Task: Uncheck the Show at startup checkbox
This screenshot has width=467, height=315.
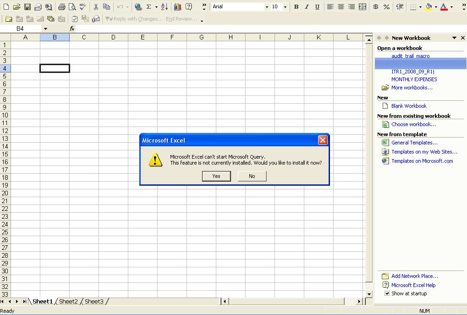Action: [387, 293]
